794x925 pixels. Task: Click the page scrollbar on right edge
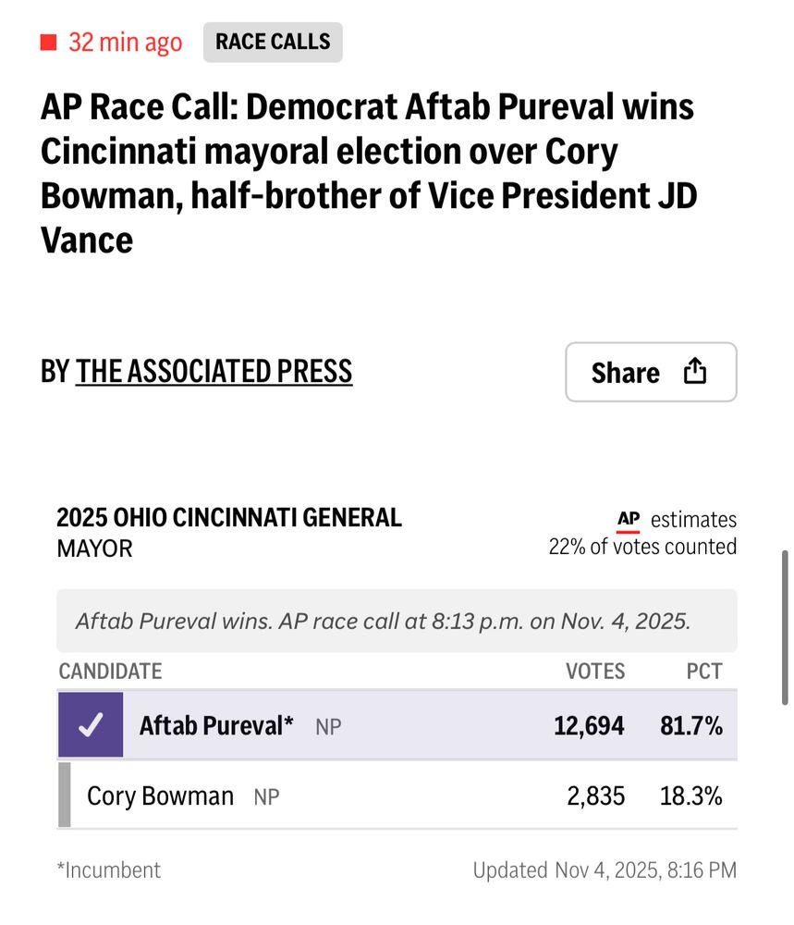[x=785, y=627]
